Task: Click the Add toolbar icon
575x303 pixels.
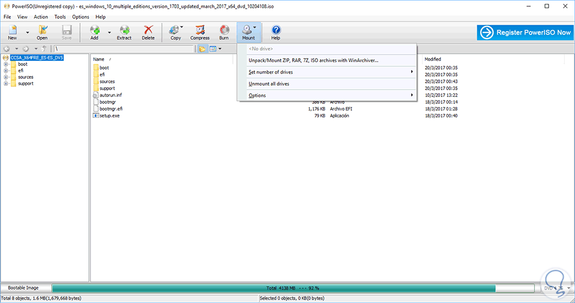Action: tap(95, 32)
